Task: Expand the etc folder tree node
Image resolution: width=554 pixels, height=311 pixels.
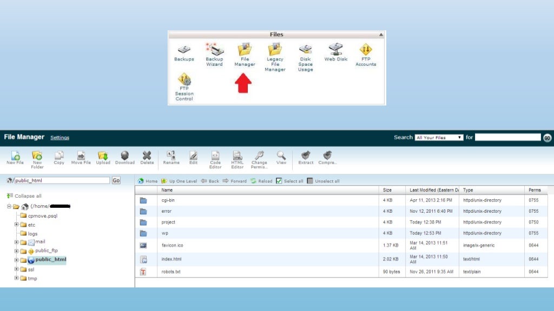Action: tap(17, 225)
